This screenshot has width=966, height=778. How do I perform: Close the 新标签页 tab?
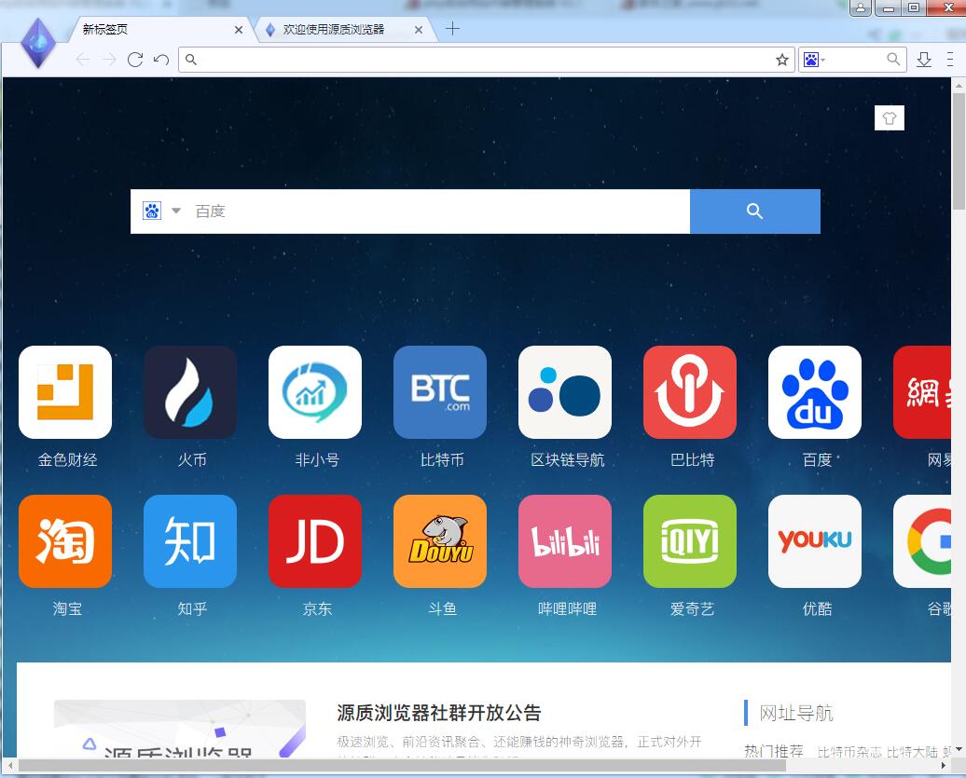click(239, 30)
